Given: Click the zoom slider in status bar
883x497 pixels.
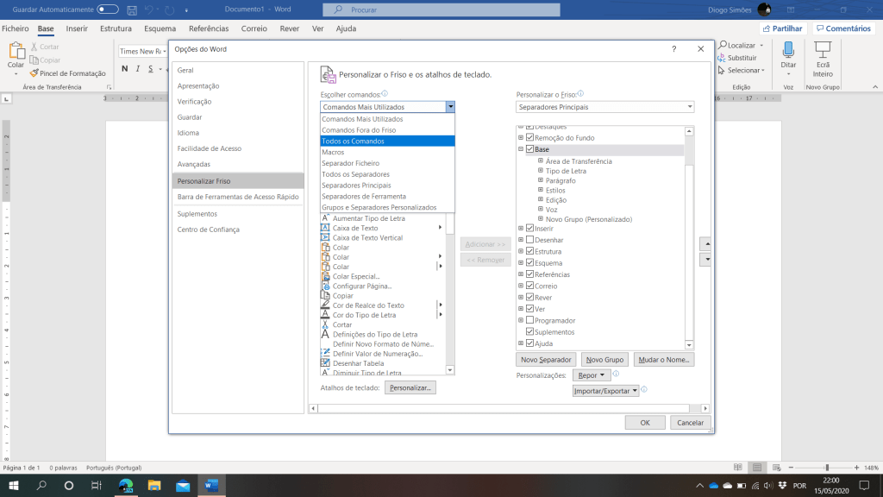Looking at the screenshot, I should tap(827, 468).
